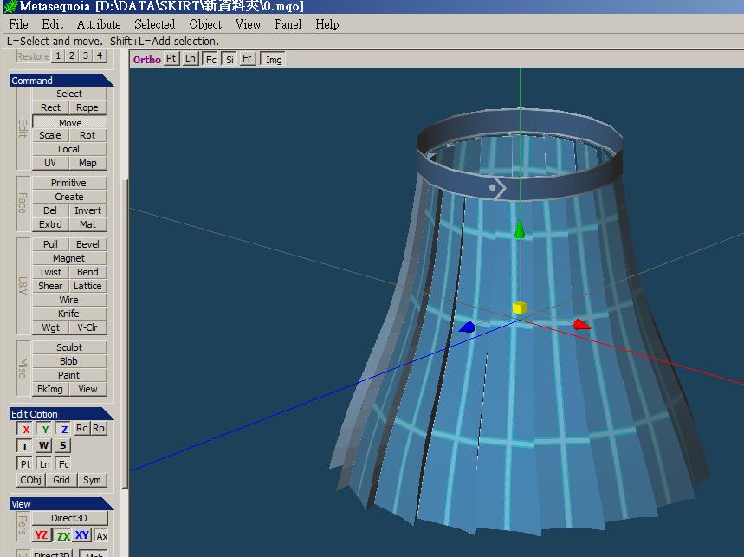
Task: Switch to ZX plane view
Action: (x=63, y=535)
